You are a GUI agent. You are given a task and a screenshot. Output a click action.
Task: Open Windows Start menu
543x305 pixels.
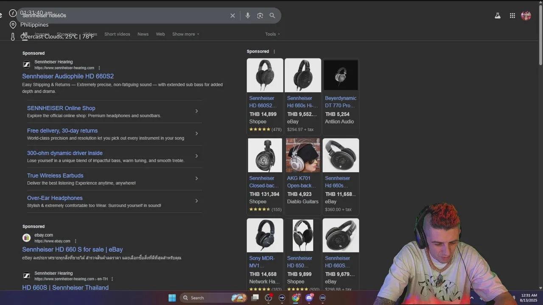click(172, 298)
